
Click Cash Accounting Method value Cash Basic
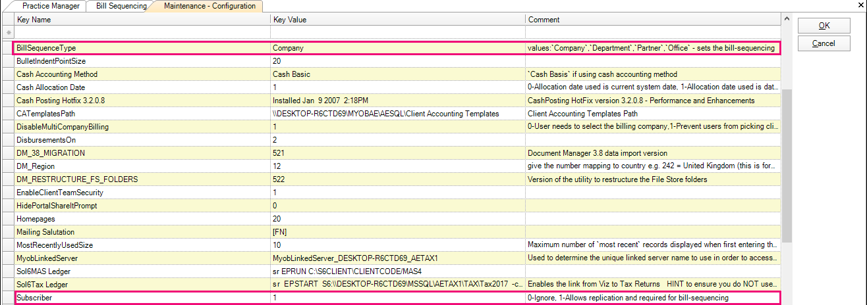(397, 74)
